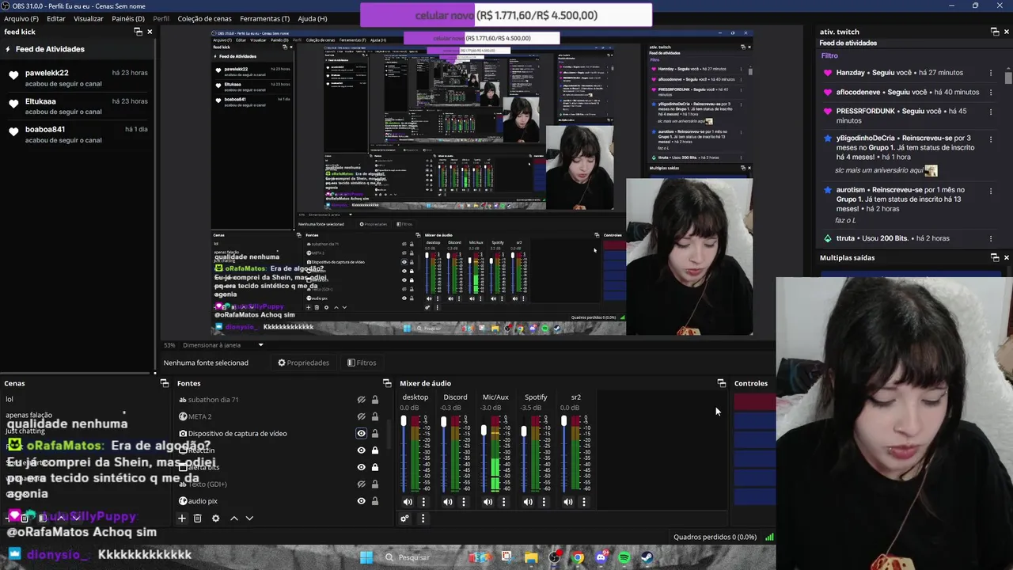The width and height of the screenshot is (1013, 570).
Task: Open Spotify from the taskbar
Action: tap(624, 557)
